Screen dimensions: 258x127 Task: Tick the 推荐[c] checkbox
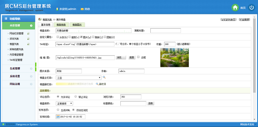click(69, 37)
